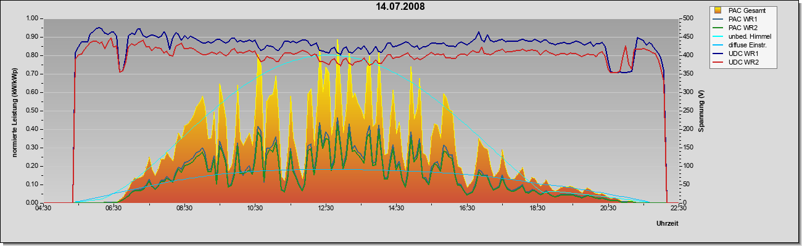
Task: Click the 0.50 label on power axis
Action: coord(31,111)
